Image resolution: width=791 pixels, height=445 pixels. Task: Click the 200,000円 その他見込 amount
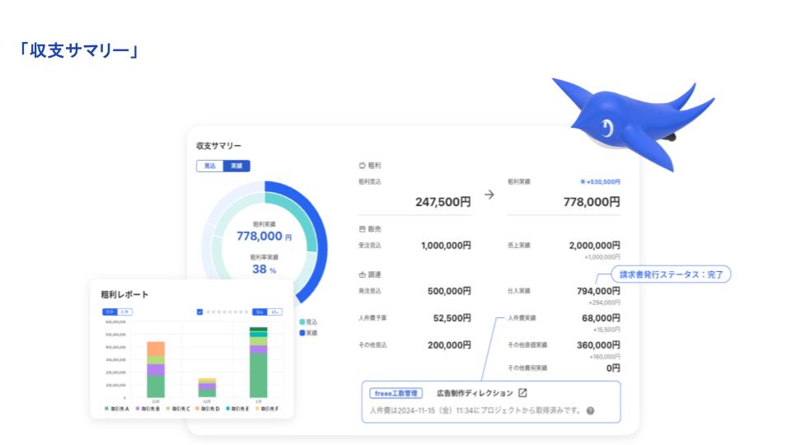(x=449, y=345)
